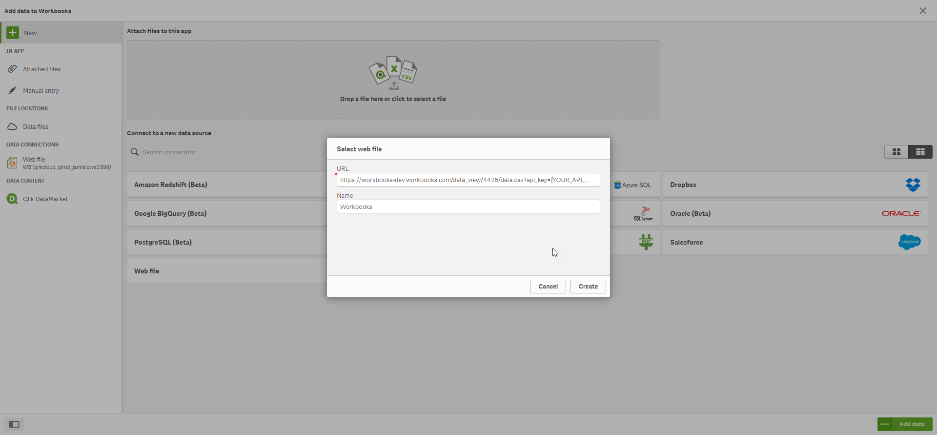Click the search connectors magnifier icon
The height and width of the screenshot is (435, 937).
[135, 152]
